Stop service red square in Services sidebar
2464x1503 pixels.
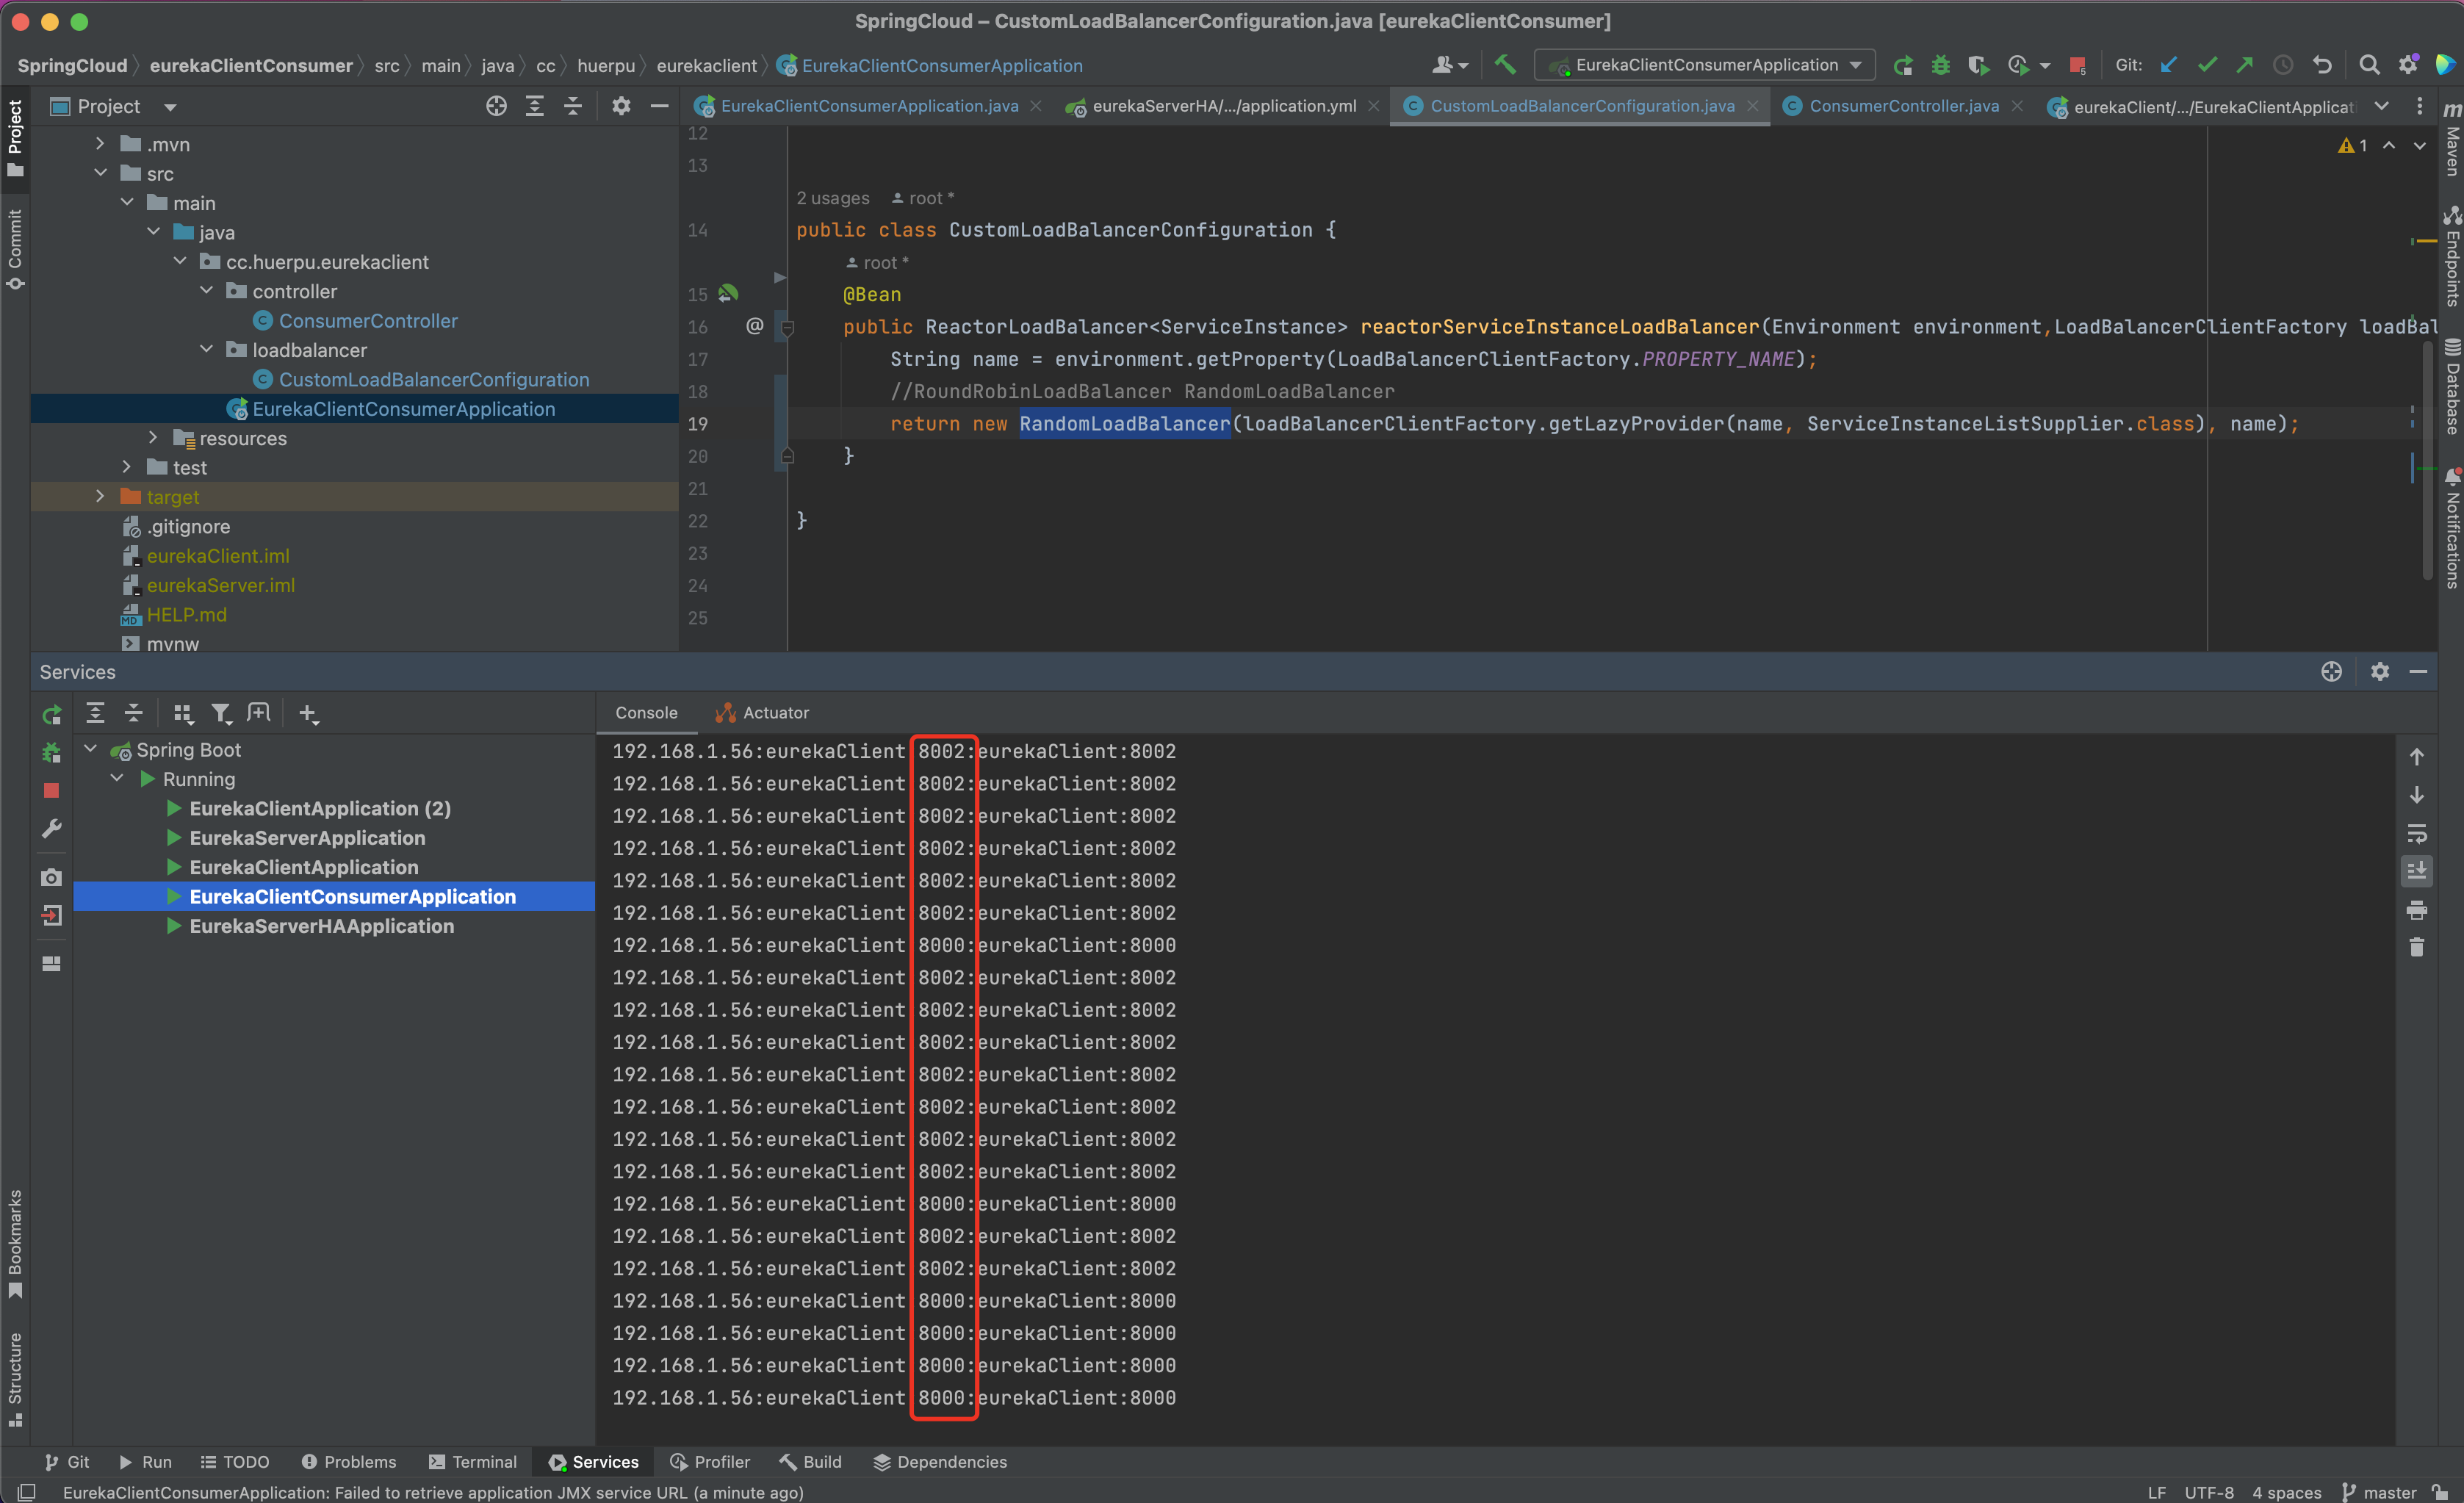click(x=52, y=790)
